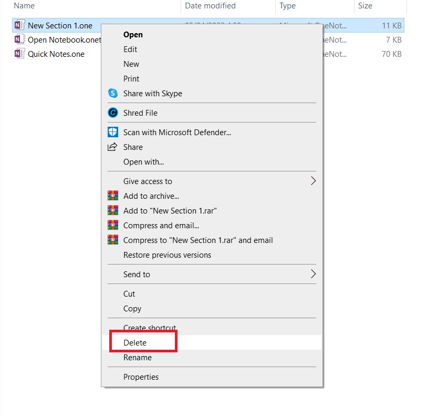Click the Share arrow icon

tap(112, 147)
